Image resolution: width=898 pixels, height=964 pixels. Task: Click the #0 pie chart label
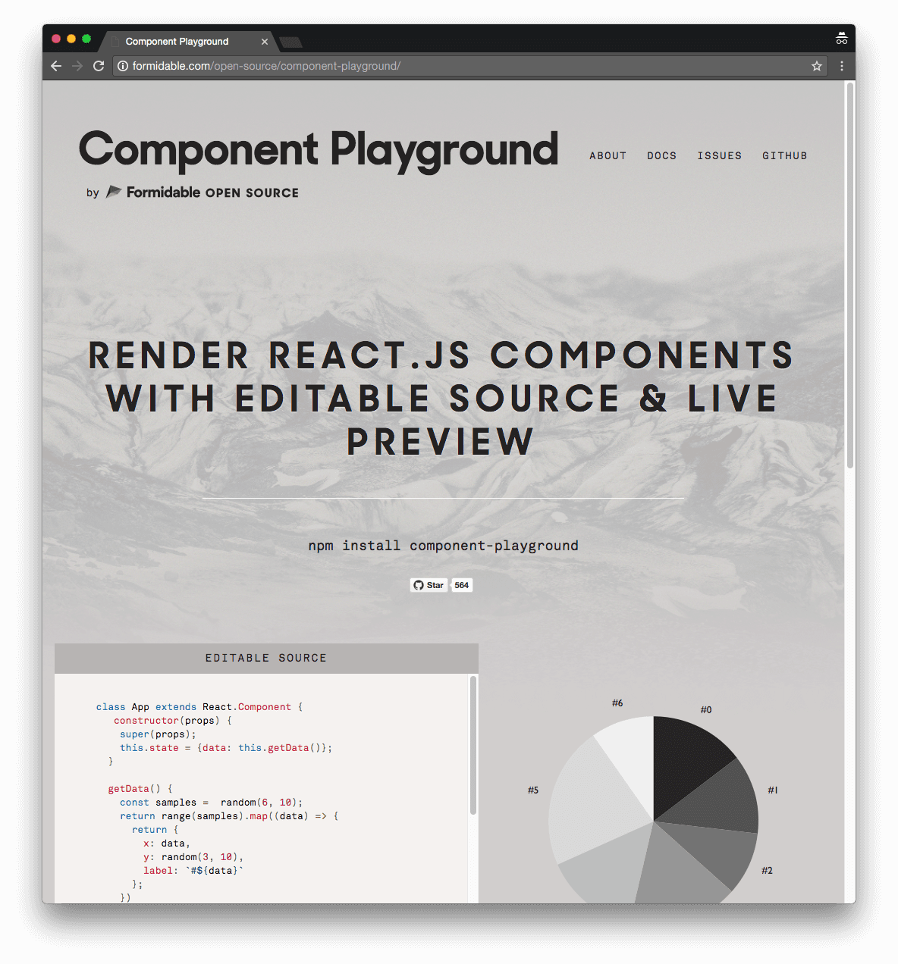706,710
